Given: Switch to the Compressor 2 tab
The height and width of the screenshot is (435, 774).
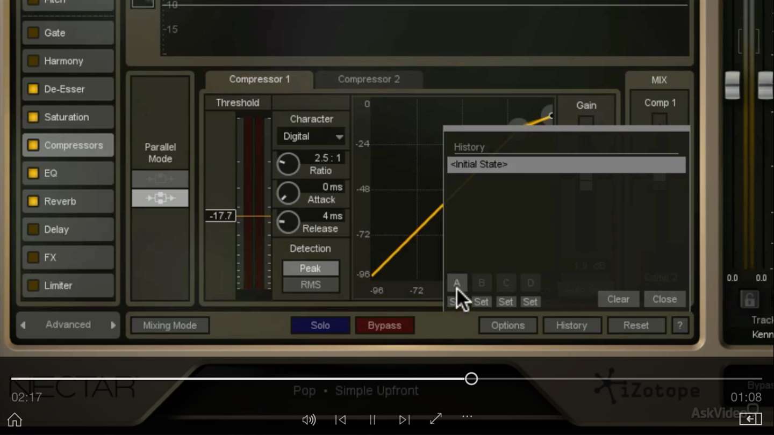Looking at the screenshot, I should pyautogui.click(x=369, y=79).
